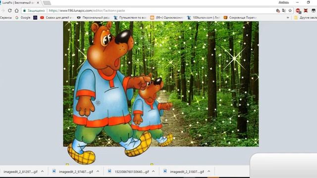Click the Одноклассники orange bookmark icon
Screen dimensions: 317x178
[x=152, y=18]
